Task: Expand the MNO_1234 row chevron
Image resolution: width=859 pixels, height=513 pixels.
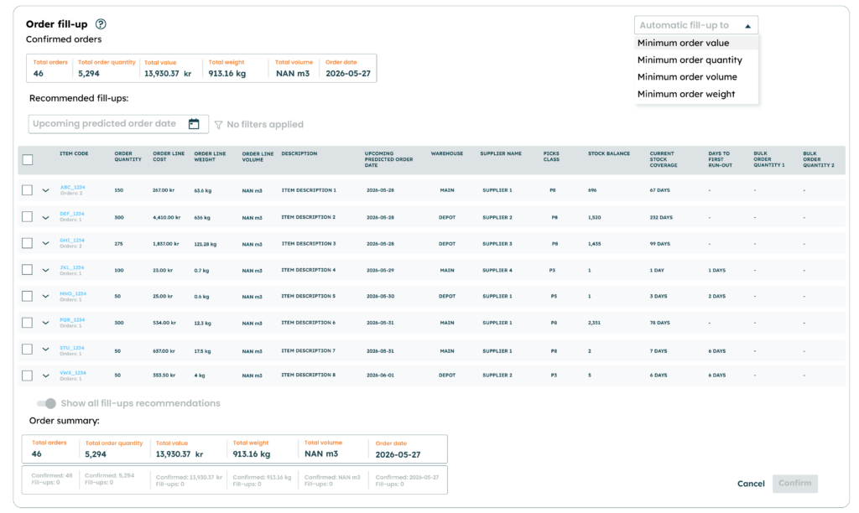Action: (x=45, y=296)
